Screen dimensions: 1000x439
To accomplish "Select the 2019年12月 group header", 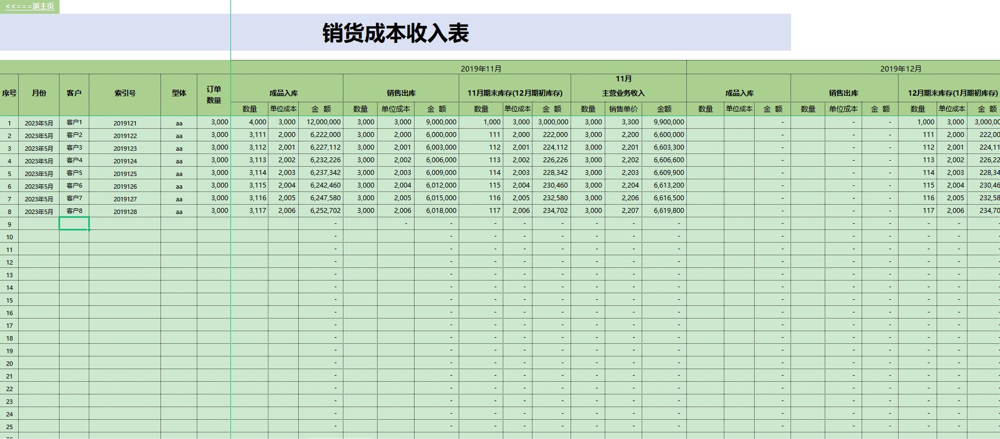I will 901,69.
